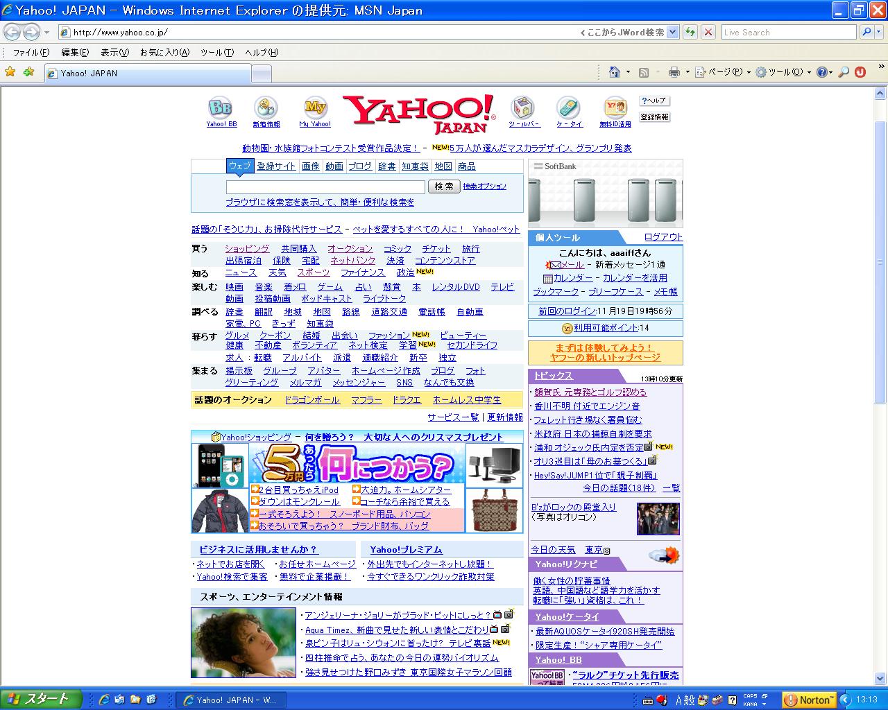Click the ?ヘルプ button near the Yahoo logo
The image size is (888, 710).
[x=654, y=101]
